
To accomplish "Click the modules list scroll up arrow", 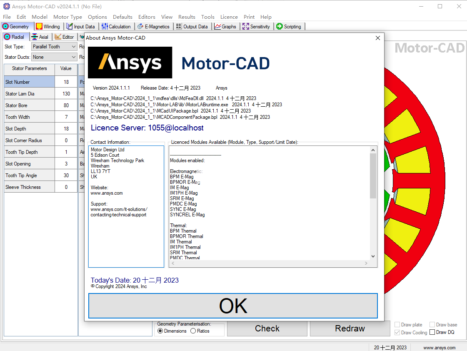I will click(373, 150).
